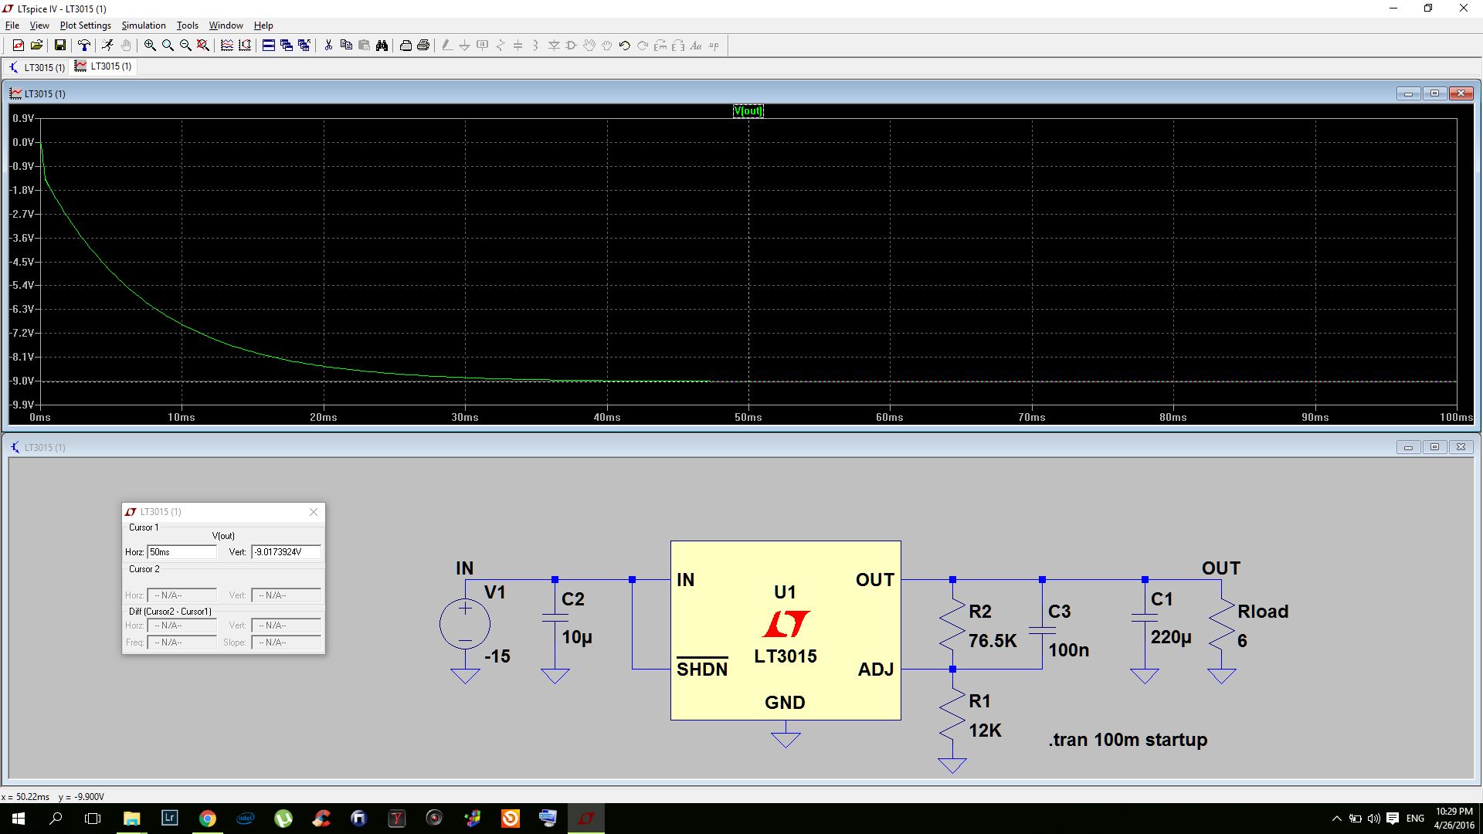Click the Diff Slope N/A field
Screen dimensions: 1483x834
(286, 642)
